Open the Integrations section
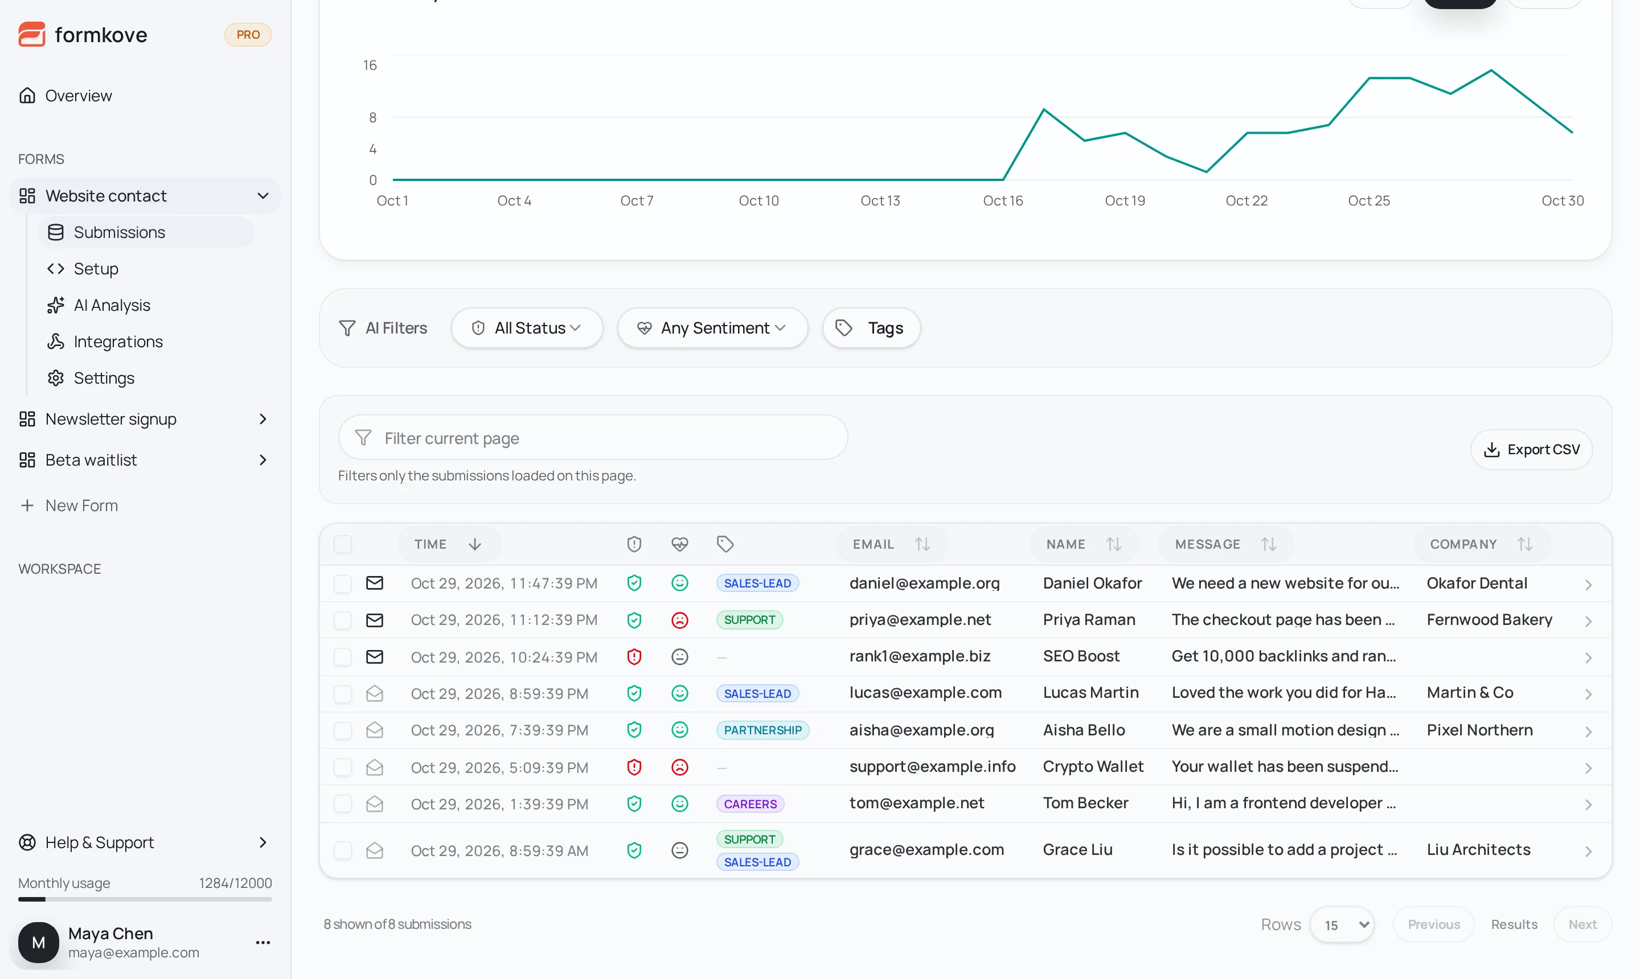Image resolution: width=1640 pixels, height=979 pixels. pos(145,342)
